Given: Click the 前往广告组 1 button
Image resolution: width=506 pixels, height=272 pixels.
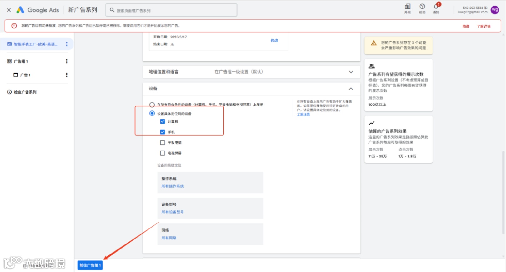Looking at the screenshot, I should point(90,265).
